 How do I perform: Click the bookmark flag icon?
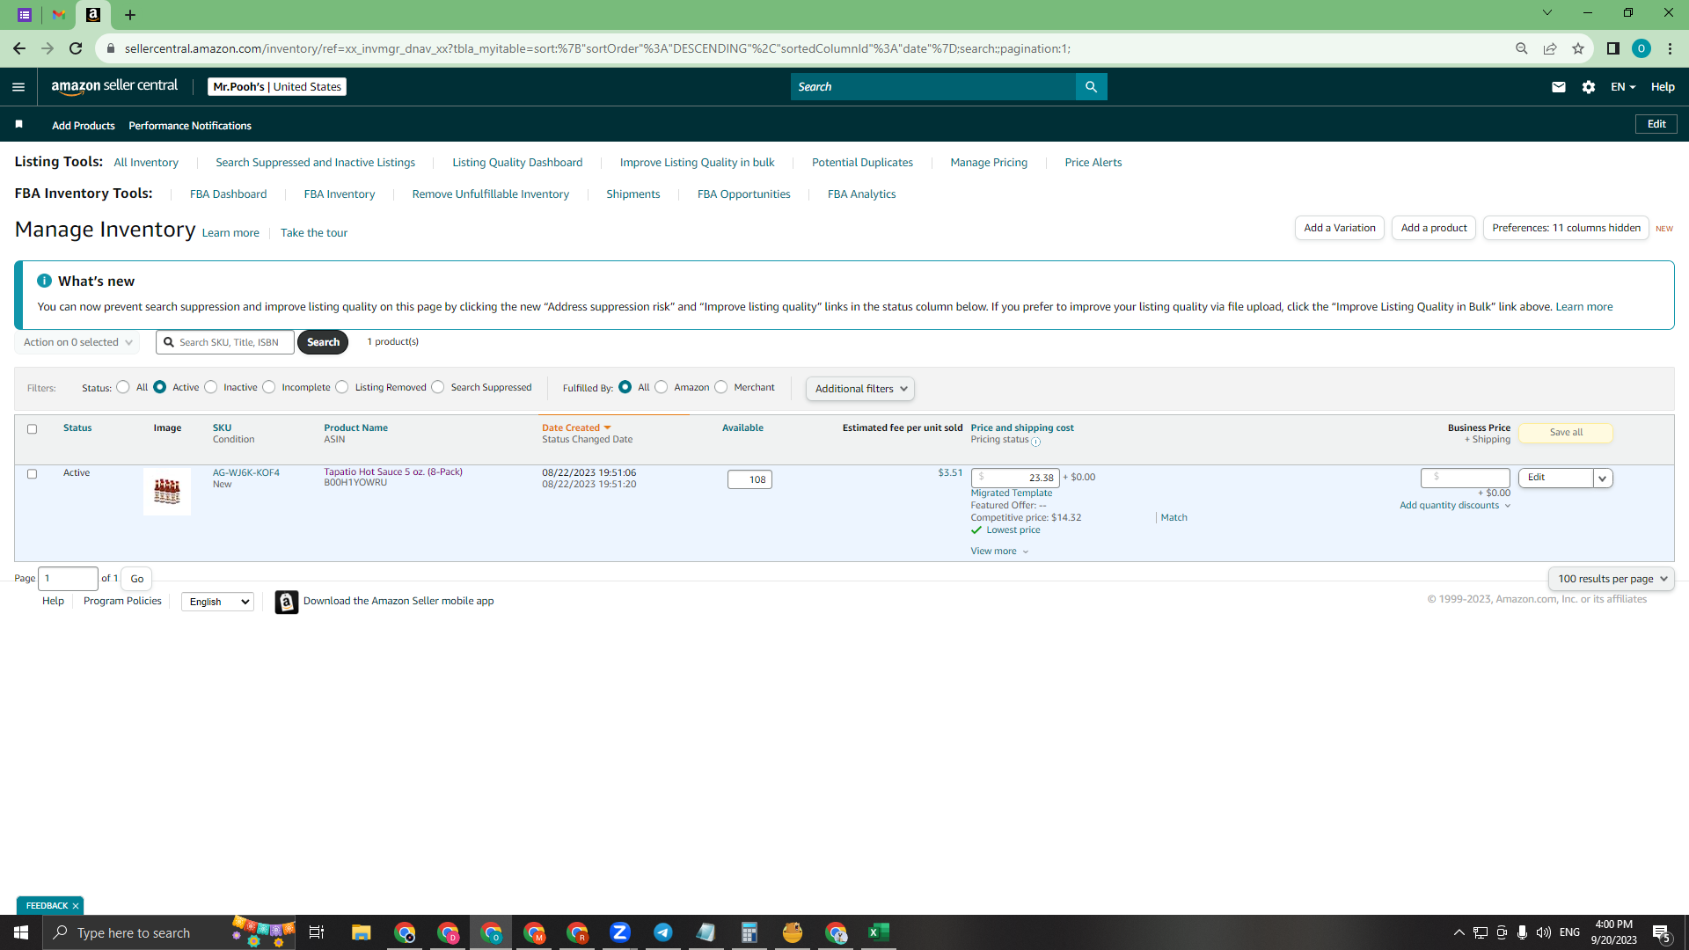pos(18,124)
